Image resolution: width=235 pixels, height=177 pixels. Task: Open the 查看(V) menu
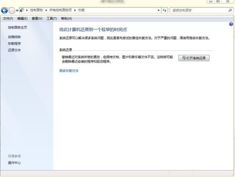(x=37, y=18)
